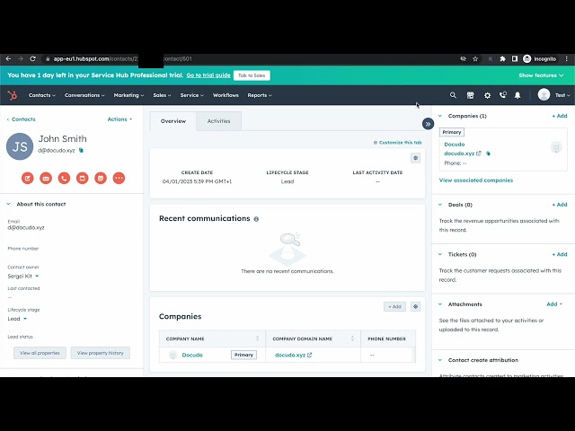Image resolution: width=575 pixels, height=431 pixels.
Task: Open the Actions dropdown
Action: 119,119
